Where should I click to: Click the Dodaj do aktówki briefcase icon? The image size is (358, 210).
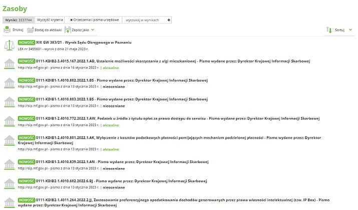point(31,30)
